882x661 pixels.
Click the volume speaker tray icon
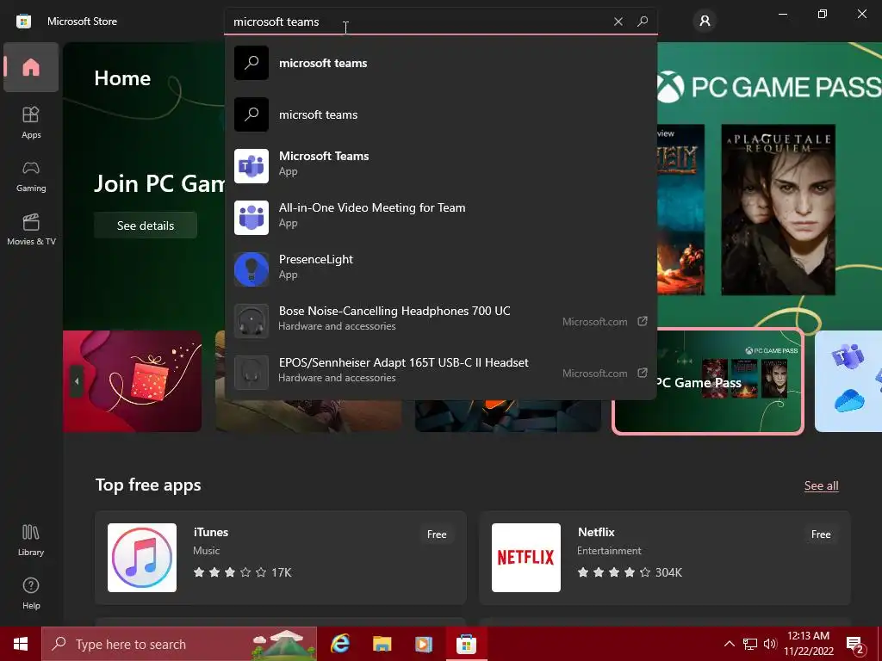tap(770, 644)
